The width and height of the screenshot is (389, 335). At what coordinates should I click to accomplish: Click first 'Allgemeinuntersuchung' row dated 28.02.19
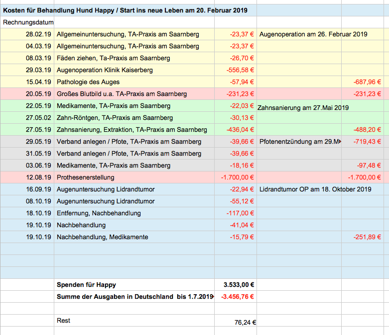click(134, 34)
